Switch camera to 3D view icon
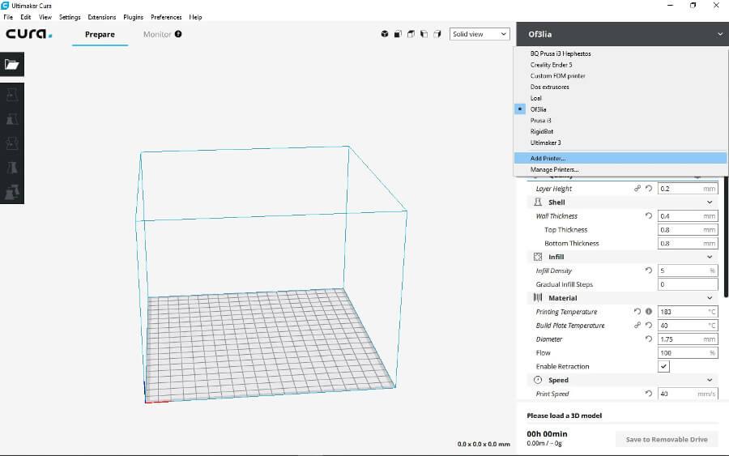This screenshot has height=456, width=729. tap(385, 34)
